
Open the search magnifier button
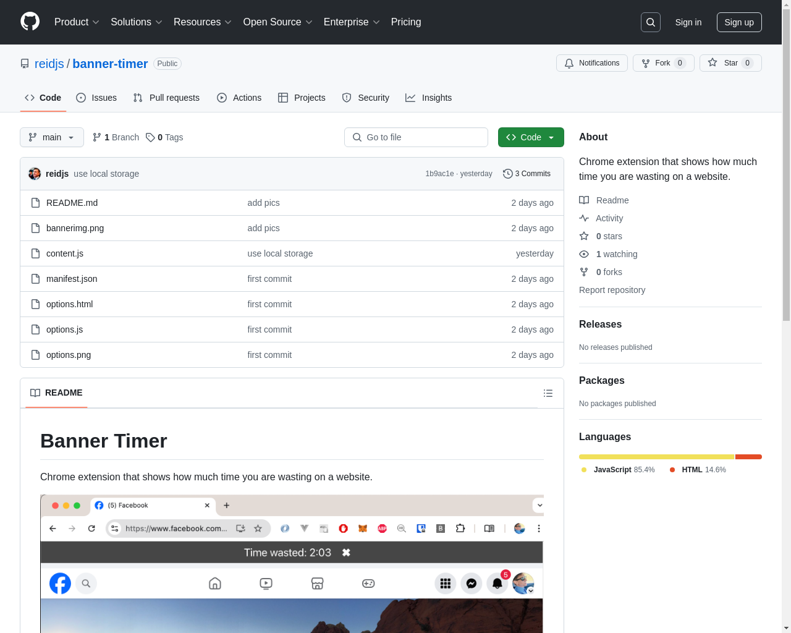pos(651,22)
